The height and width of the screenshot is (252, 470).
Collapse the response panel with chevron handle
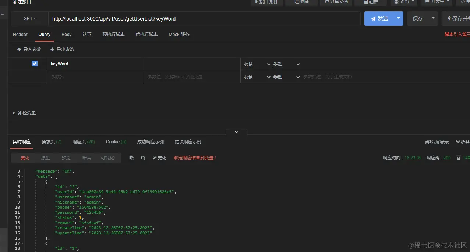237,132
